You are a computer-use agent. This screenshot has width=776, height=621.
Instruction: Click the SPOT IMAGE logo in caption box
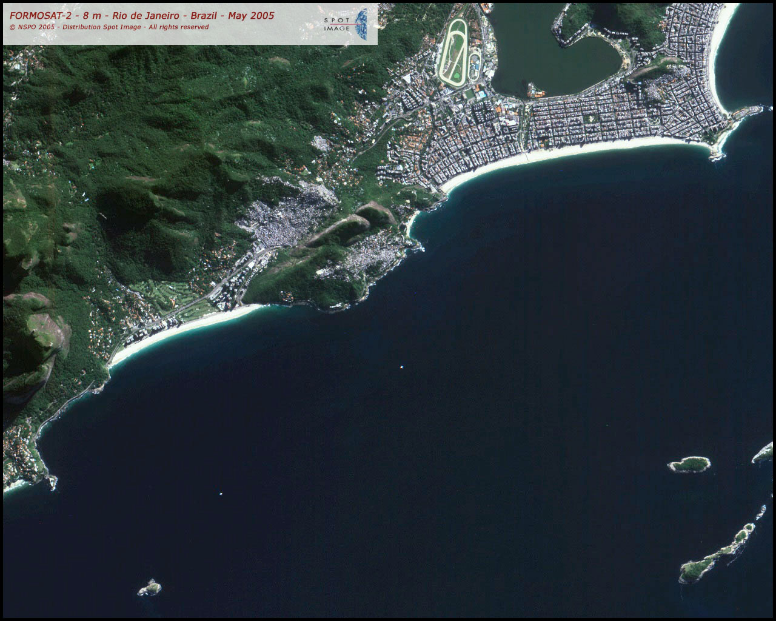[x=345, y=24]
